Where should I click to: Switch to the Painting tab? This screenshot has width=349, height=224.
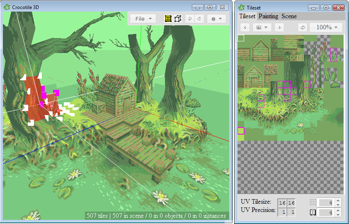click(x=268, y=16)
